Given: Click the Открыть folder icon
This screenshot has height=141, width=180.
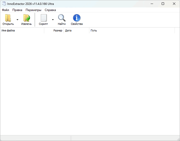Looking at the screenshot, I should click(8, 18).
